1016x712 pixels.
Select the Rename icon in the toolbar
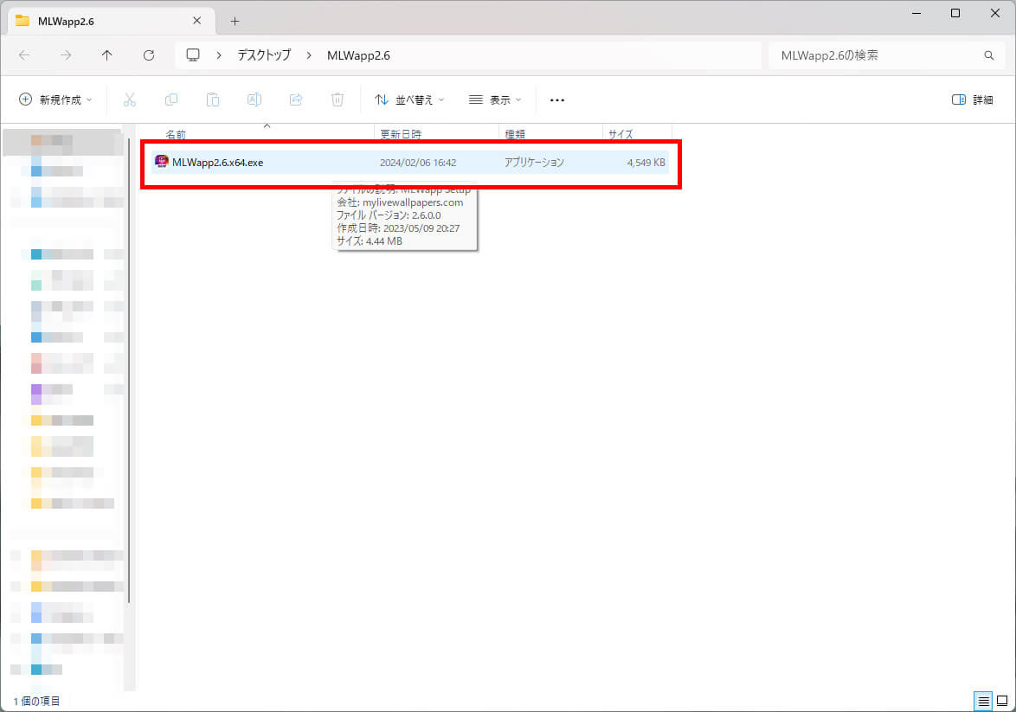coord(254,99)
